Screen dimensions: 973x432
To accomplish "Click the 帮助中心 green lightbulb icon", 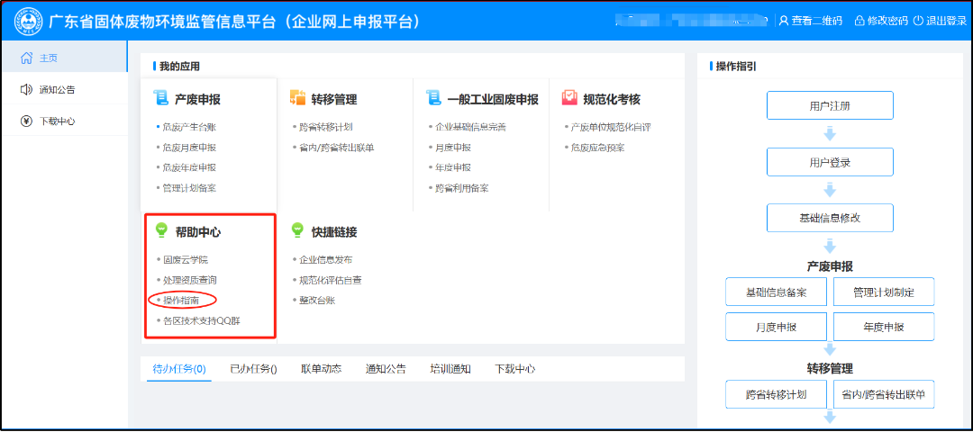I will coord(161,231).
